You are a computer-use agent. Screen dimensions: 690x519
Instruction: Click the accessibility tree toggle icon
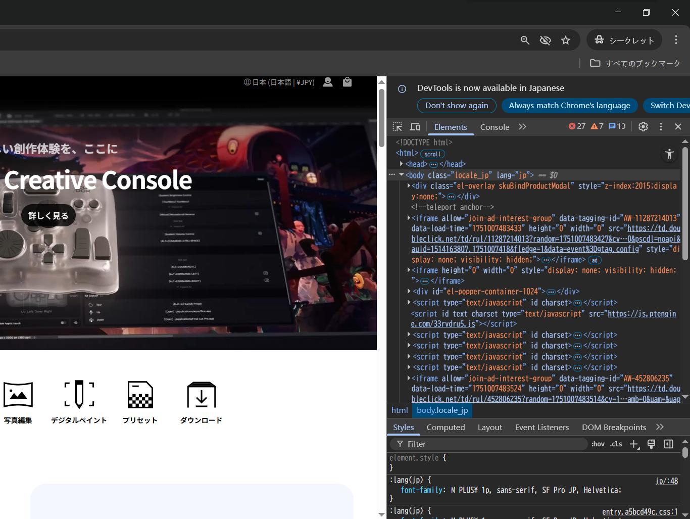[669, 154]
